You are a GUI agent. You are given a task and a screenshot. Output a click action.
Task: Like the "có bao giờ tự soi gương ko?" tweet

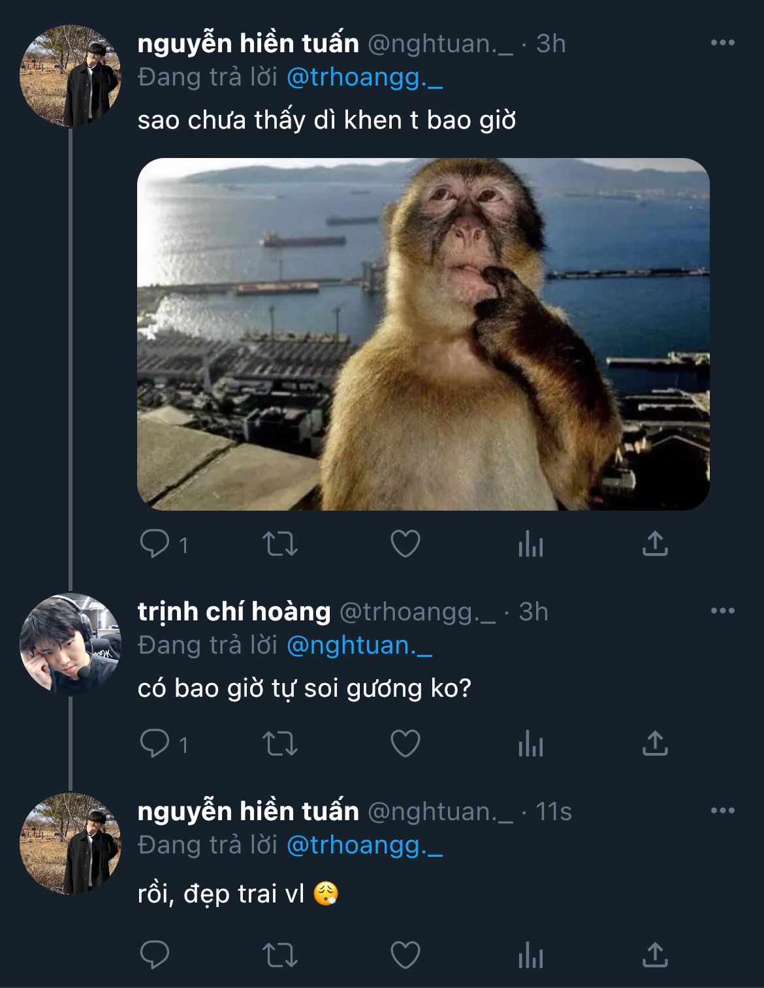point(405,743)
